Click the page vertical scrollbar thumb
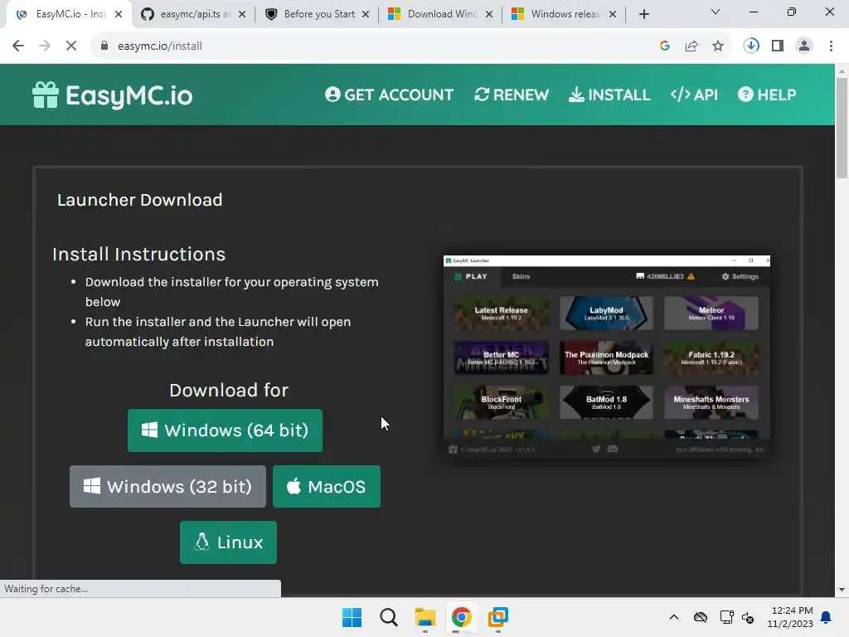The height and width of the screenshot is (637, 849). click(842, 128)
